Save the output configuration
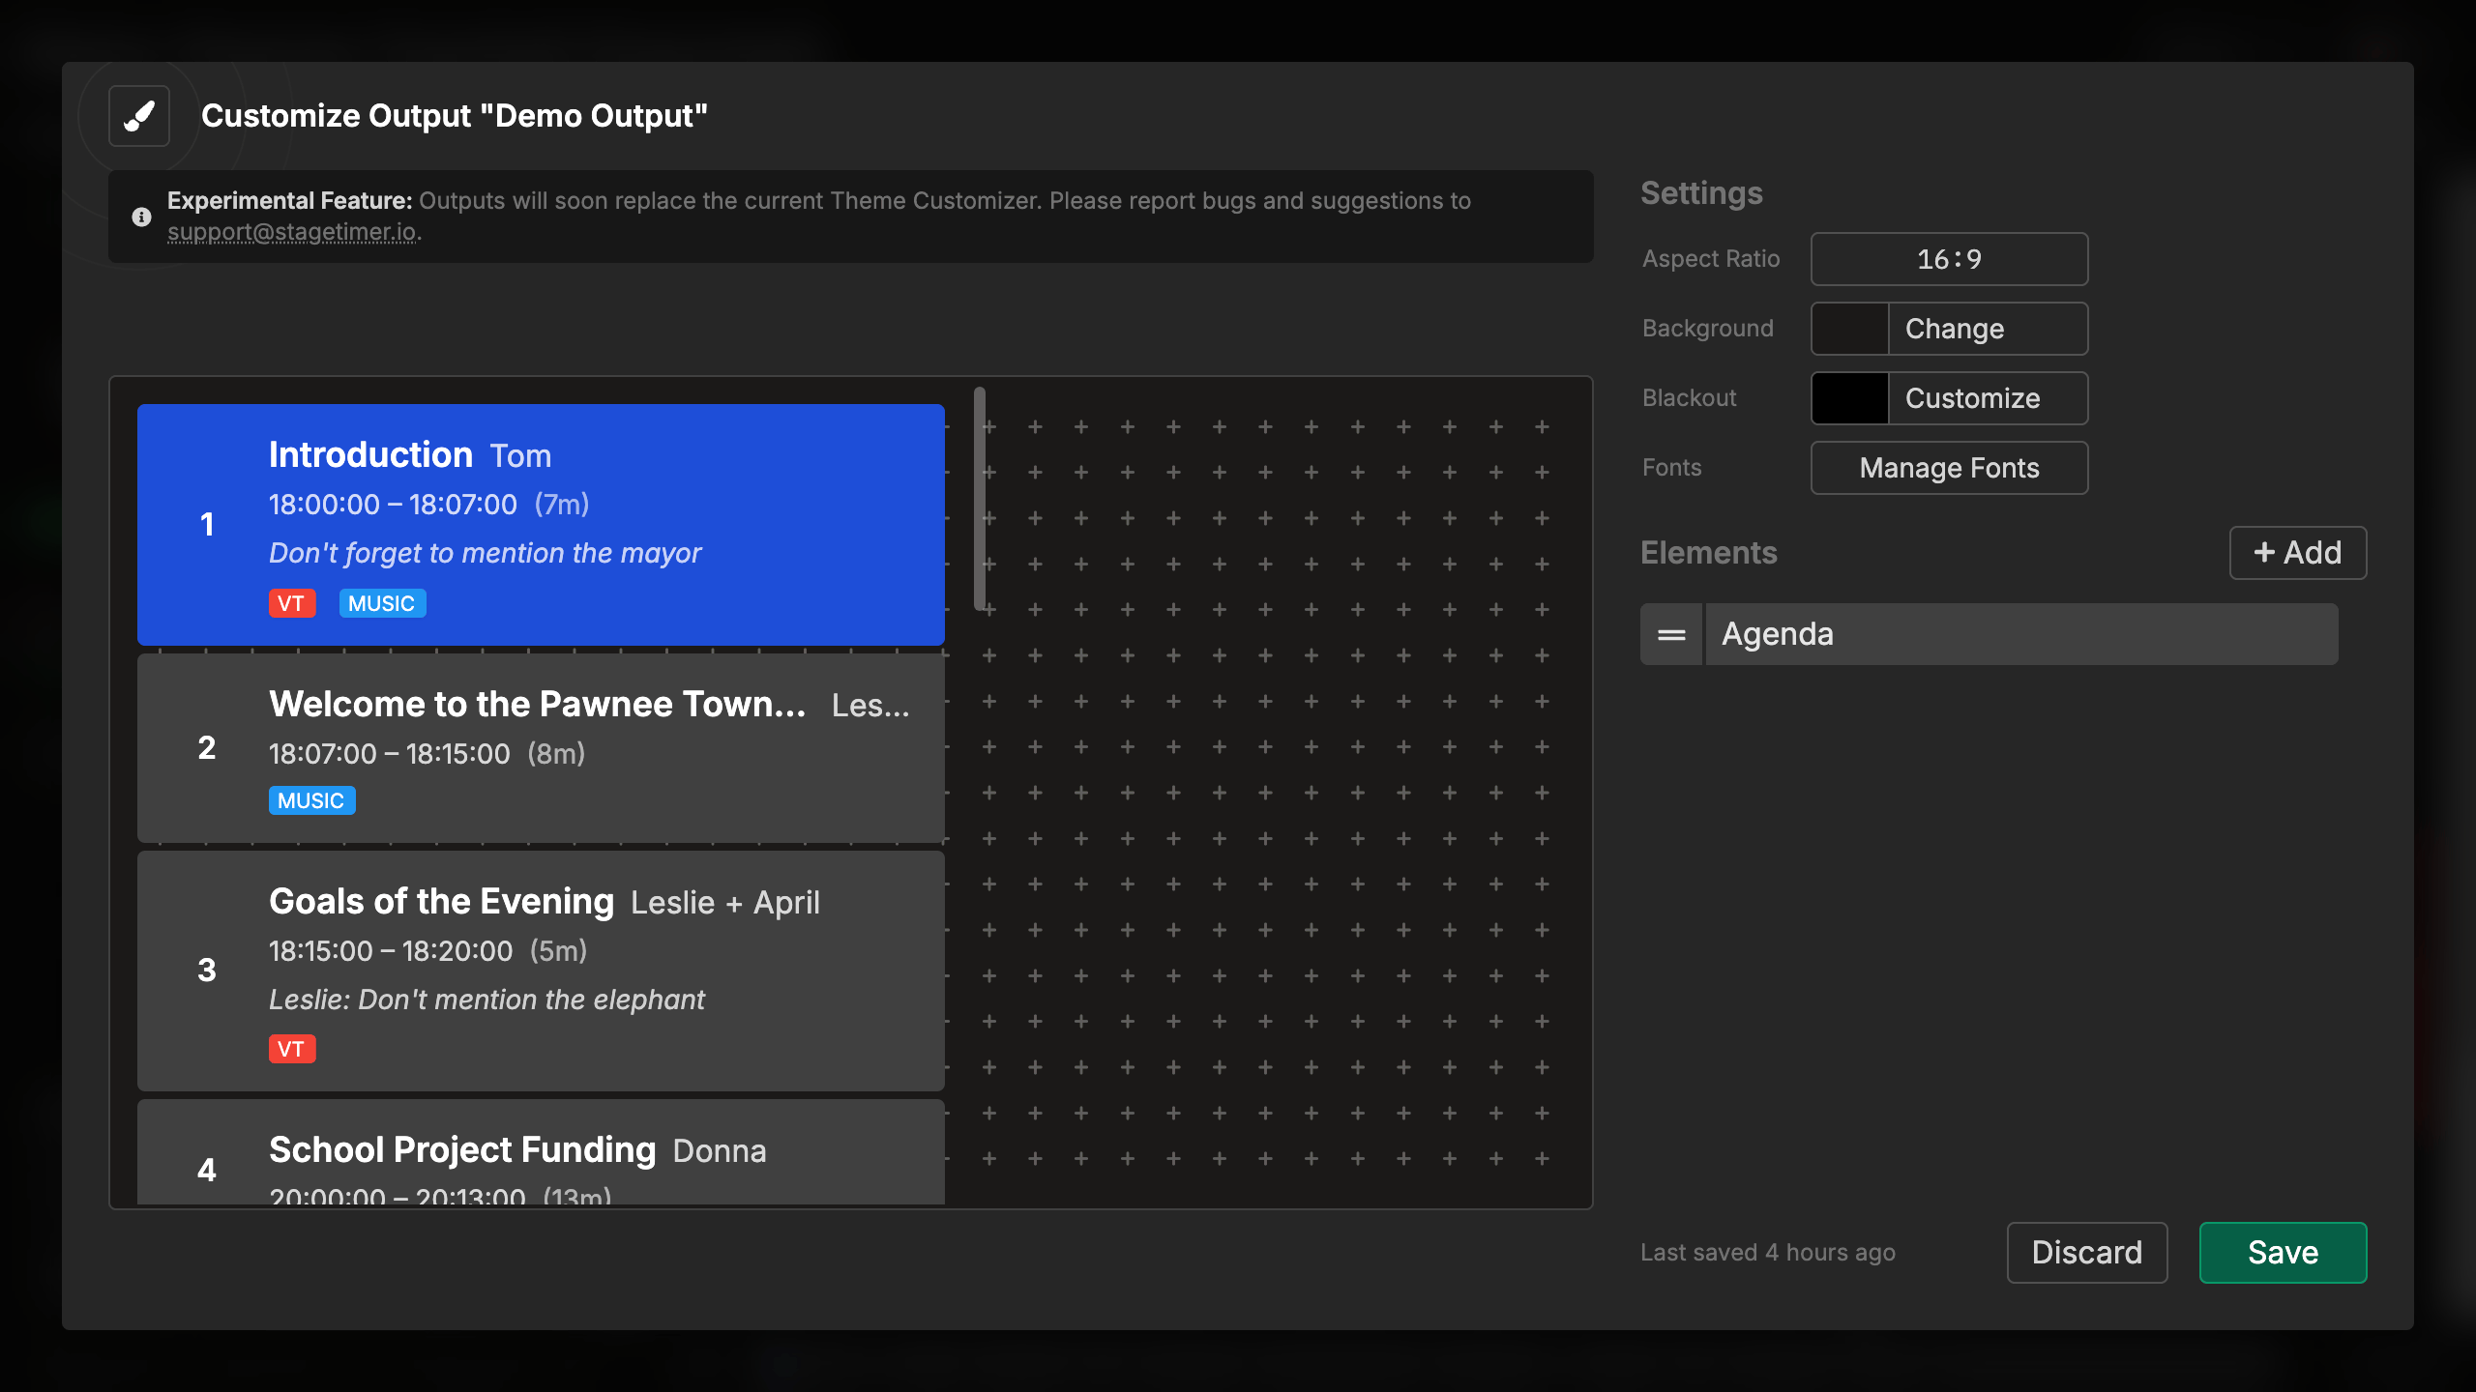The image size is (2476, 1392). coord(2283,1252)
